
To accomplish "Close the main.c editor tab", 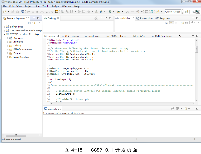I will click(58, 36).
